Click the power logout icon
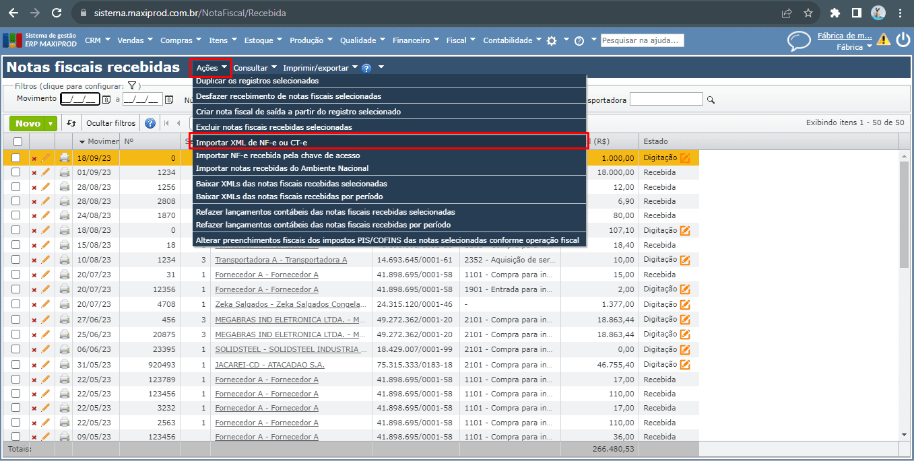The width and height of the screenshot is (914, 461). [903, 40]
